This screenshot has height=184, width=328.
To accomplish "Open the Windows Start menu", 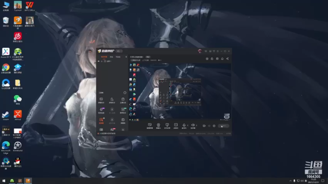I will (x=4, y=181).
